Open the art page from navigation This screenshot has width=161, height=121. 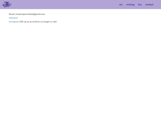121,4
